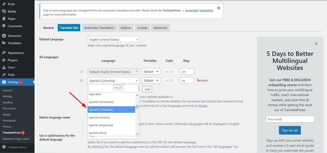The width and height of the screenshot is (327, 153).
Task: Click the Translate Site tab
Action: [x=69, y=28]
